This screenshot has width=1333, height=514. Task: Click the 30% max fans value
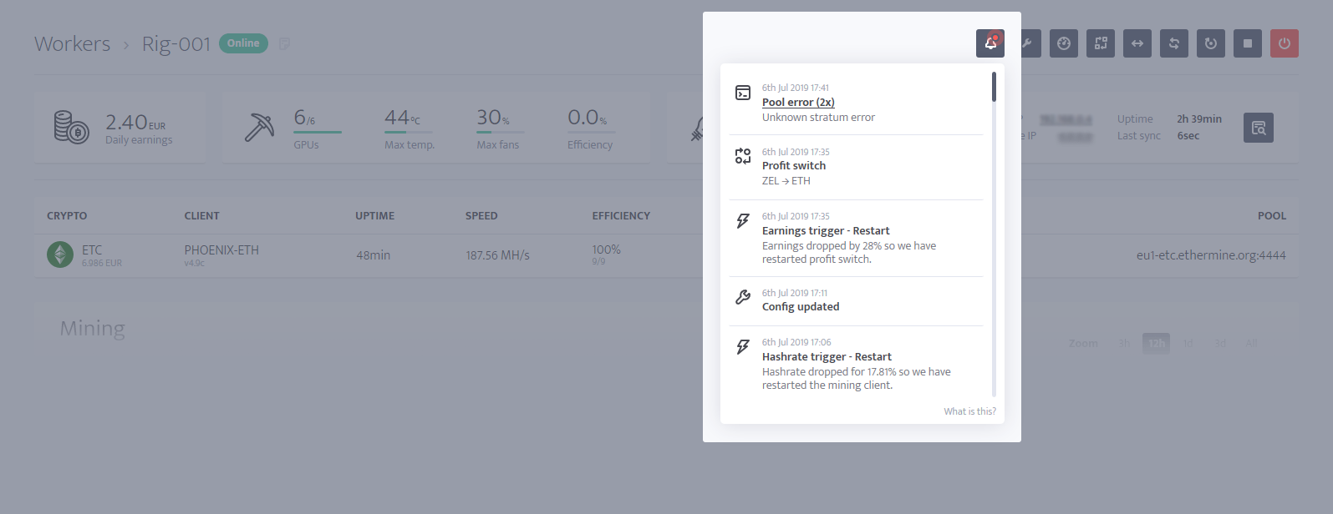pos(493,118)
